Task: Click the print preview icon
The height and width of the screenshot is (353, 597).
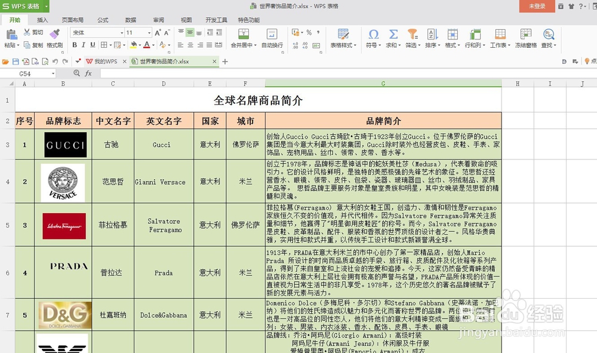Action: [x=45, y=62]
